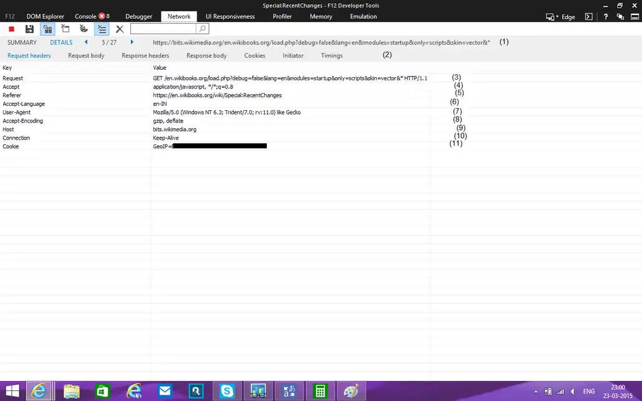
Task: Open Skype from the Windows taskbar
Action: 227,391
